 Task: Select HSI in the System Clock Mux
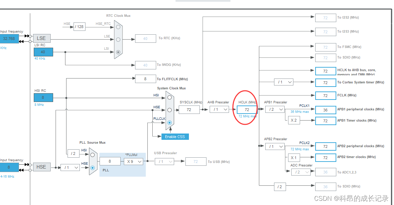(170, 98)
